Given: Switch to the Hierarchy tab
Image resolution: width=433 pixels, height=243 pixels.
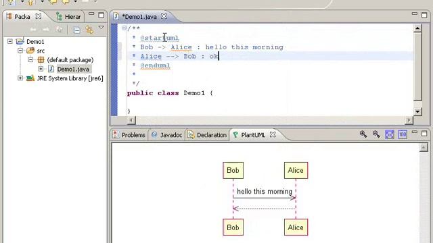Looking at the screenshot, I should 68,17.
